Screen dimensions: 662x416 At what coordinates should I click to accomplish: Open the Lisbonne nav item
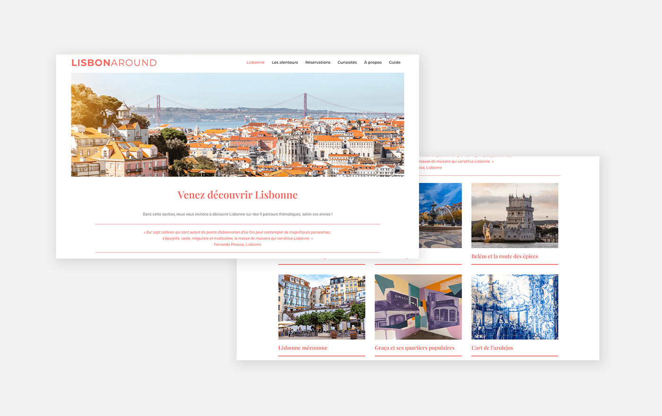pyautogui.click(x=255, y=62)
